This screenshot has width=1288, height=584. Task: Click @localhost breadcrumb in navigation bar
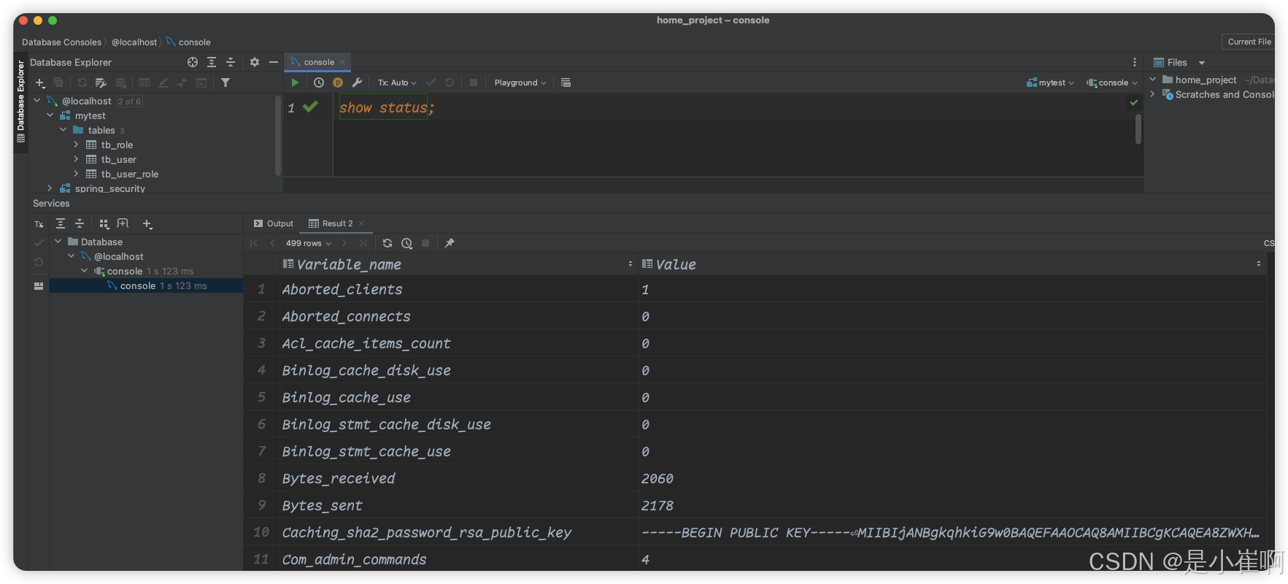tap(134, 42)
